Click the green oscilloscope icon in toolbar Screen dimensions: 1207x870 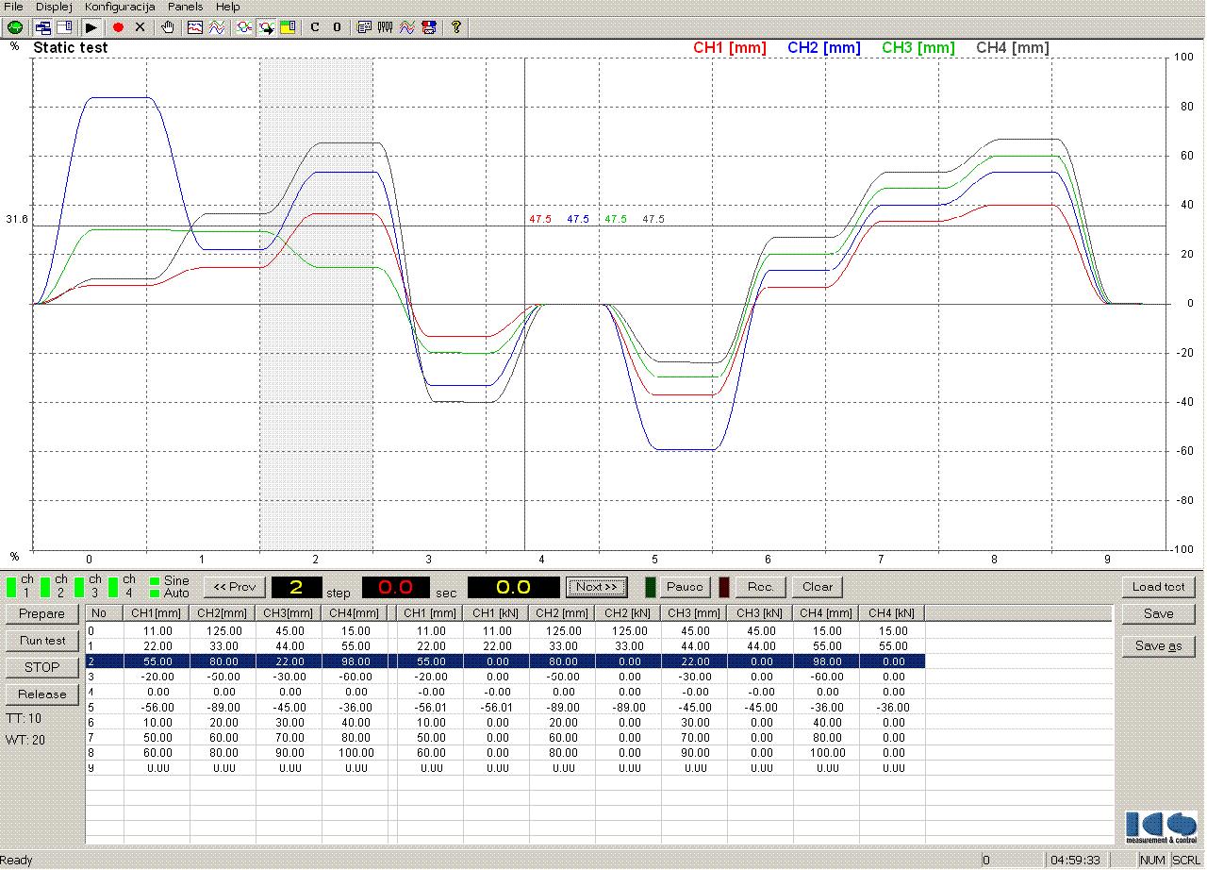click(x=14, y=27)
